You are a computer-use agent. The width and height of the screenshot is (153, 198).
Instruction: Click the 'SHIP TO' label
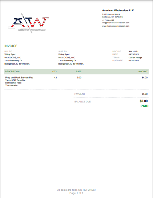(63, 51)
